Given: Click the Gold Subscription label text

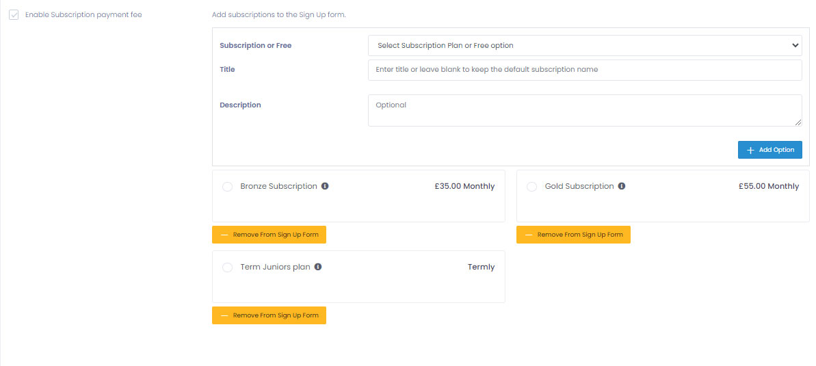Looking at the screenshot, I should 579,186.
